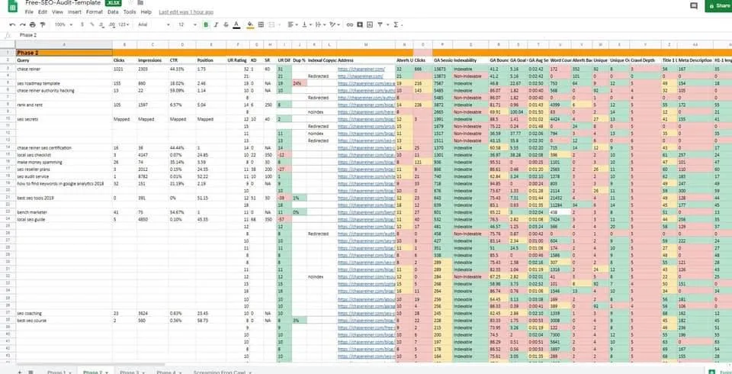
Task: Open the Tools menu
Action: tap(130, 11)
